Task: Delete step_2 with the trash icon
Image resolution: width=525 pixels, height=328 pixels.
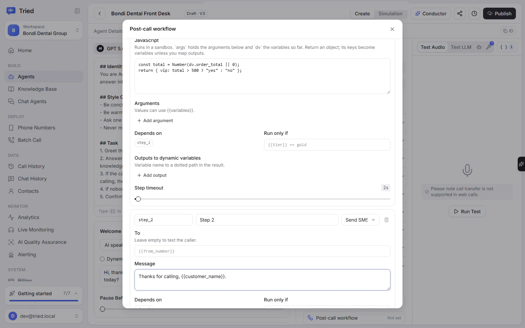Action: pos(386,220)
